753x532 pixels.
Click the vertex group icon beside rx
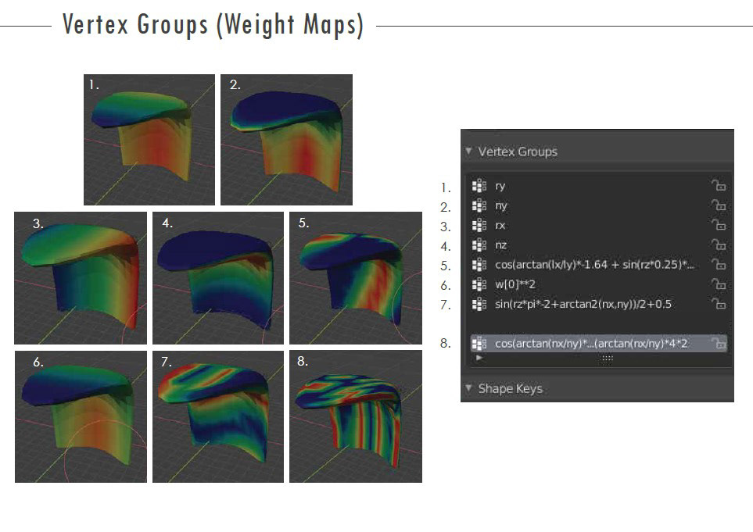[479, 225]
